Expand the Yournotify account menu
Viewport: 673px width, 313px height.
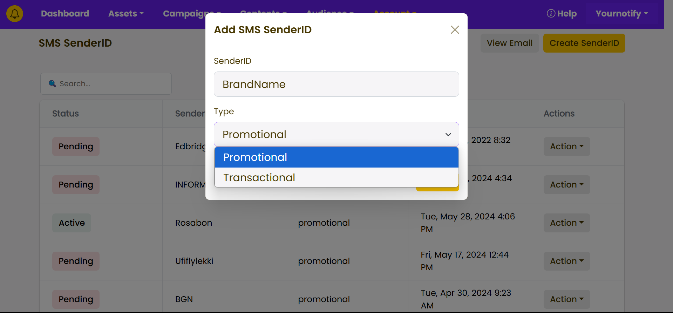pyautogui.click(x=622, y=14)
